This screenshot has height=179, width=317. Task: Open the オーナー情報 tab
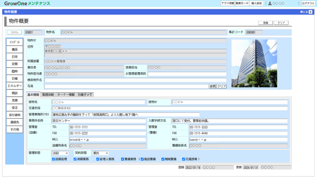click(x=66, y=95)
